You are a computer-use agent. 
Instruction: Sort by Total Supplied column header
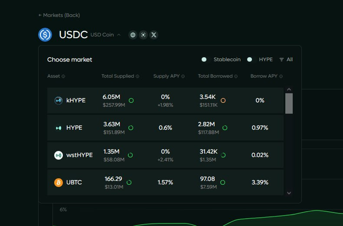pyautogui.click(x=118, y=76)
